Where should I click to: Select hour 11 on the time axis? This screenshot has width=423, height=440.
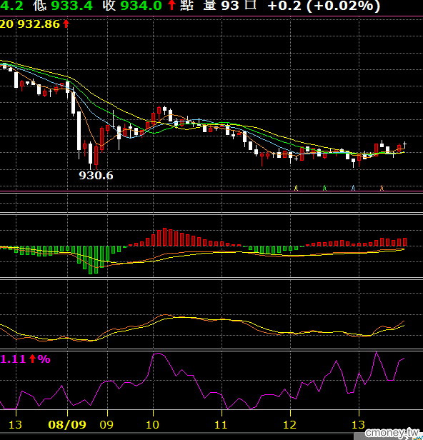[221, 424]
